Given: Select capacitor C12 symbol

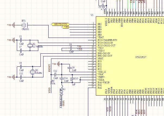Looking at the screenshot, I should pyautogui.click(x=55, y=75).
